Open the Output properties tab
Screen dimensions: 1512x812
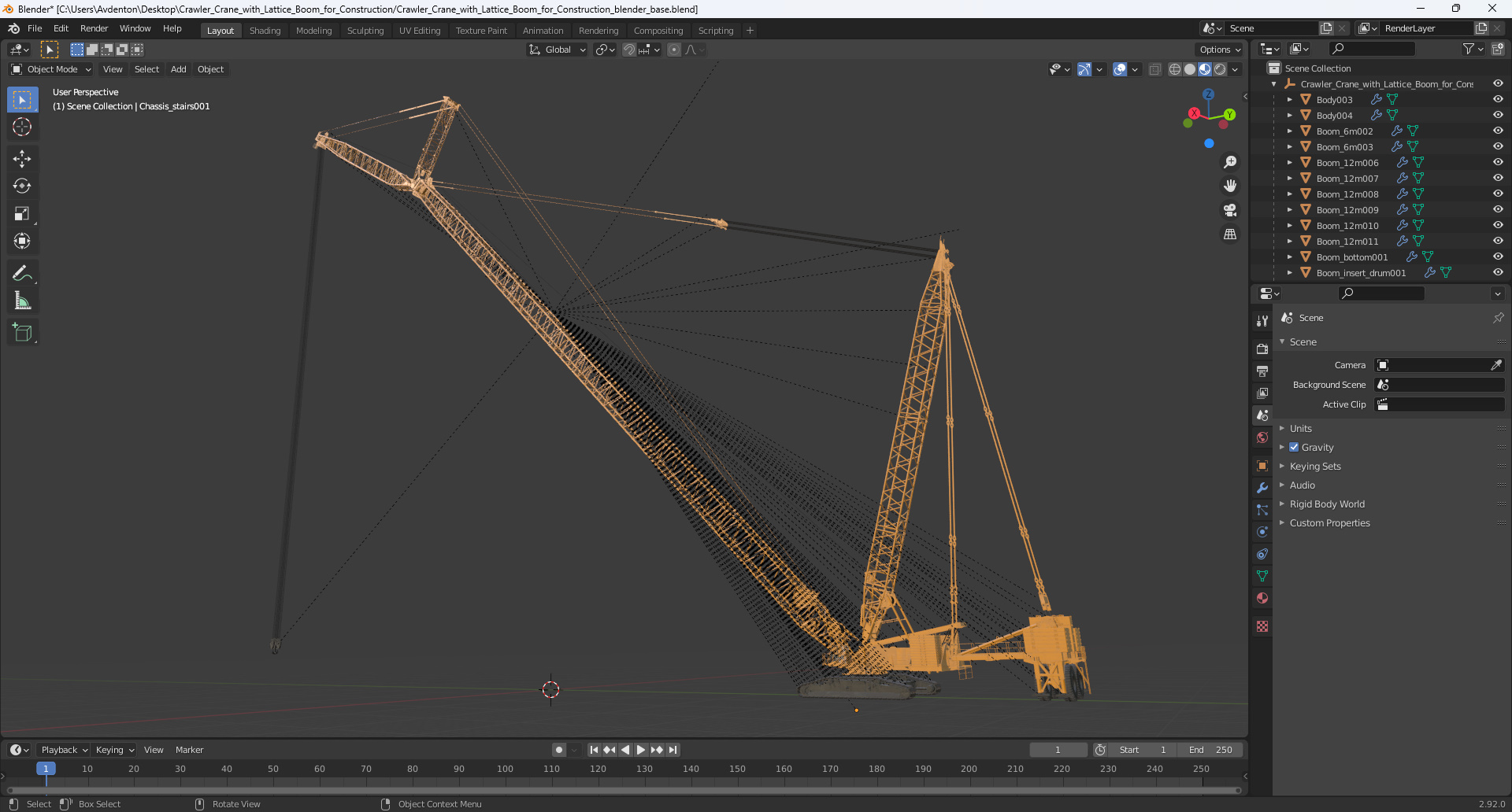point(1262,371)
